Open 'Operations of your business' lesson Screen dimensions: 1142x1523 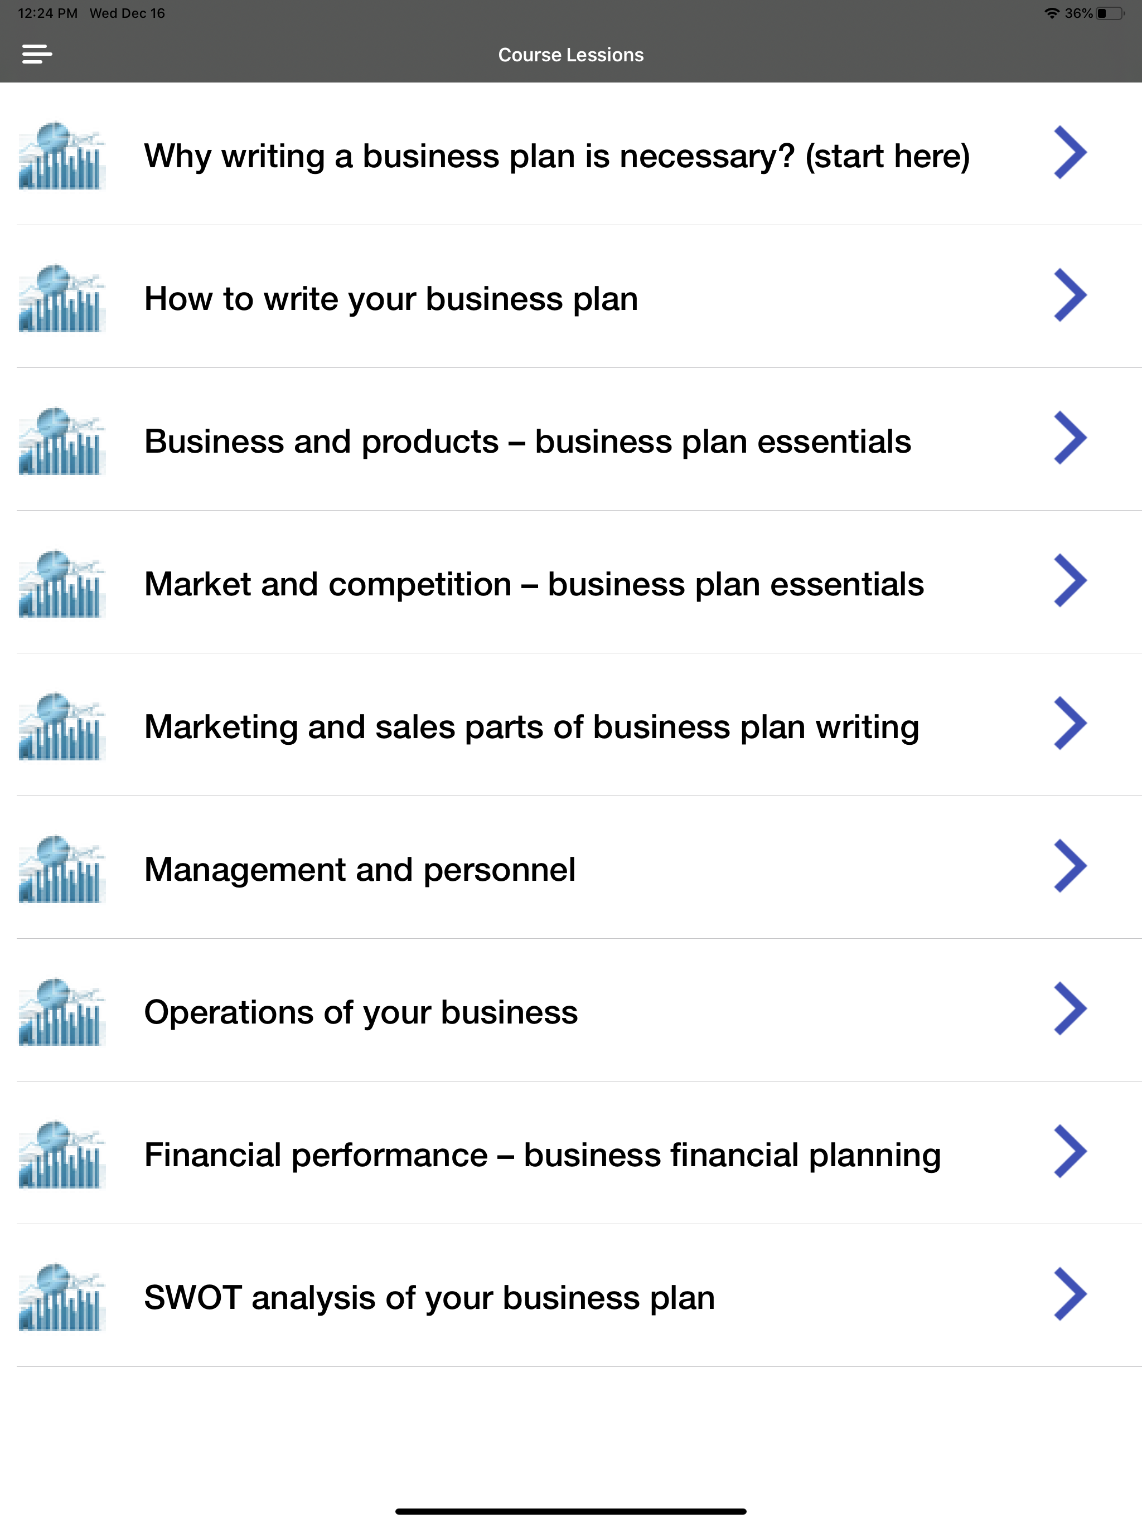click(361, 1012)
